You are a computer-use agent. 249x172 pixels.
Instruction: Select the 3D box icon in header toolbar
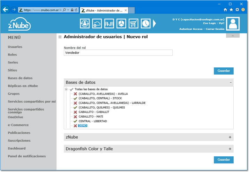(121, 23)
